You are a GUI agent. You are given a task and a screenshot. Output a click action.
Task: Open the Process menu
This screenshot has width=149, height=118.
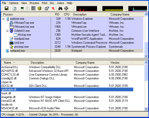34,3
